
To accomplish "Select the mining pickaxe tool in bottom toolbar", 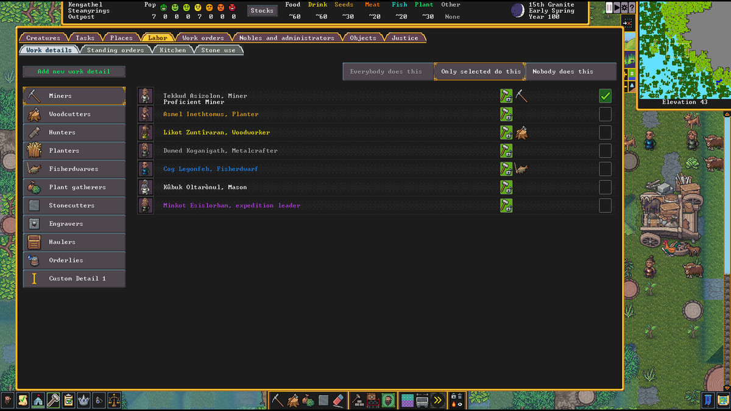I will [277, 400].
